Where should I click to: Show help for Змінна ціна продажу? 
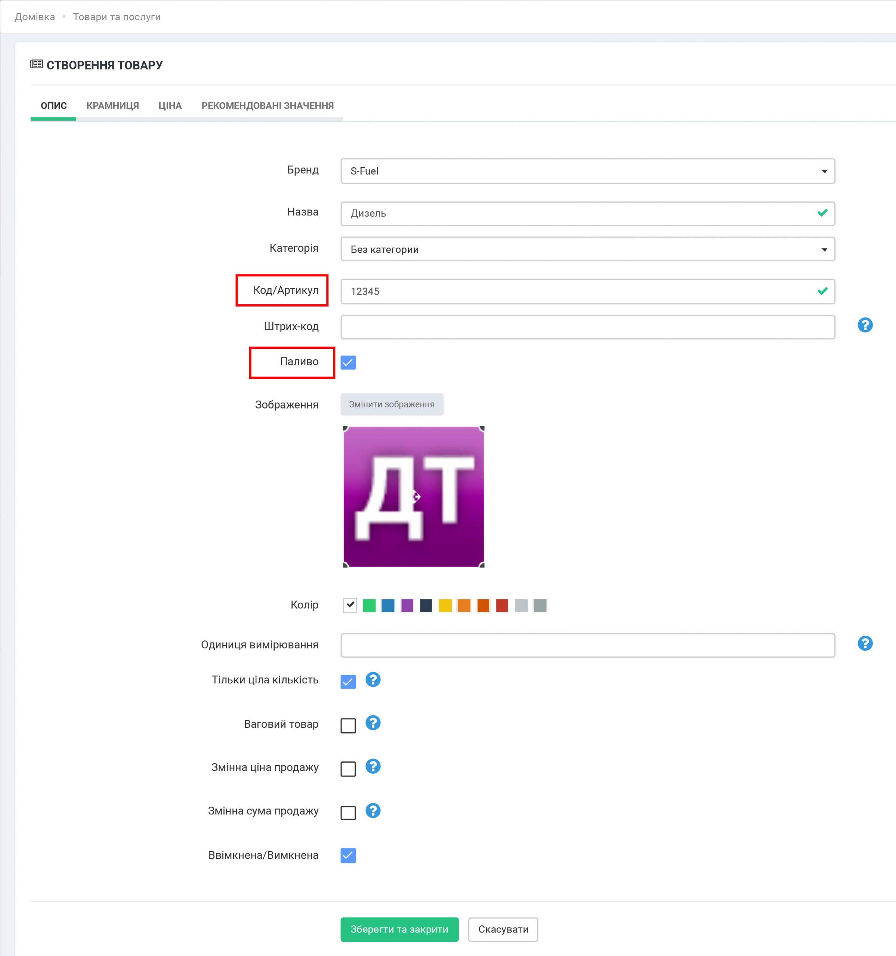pyautogui.click(x=373, y=766)
